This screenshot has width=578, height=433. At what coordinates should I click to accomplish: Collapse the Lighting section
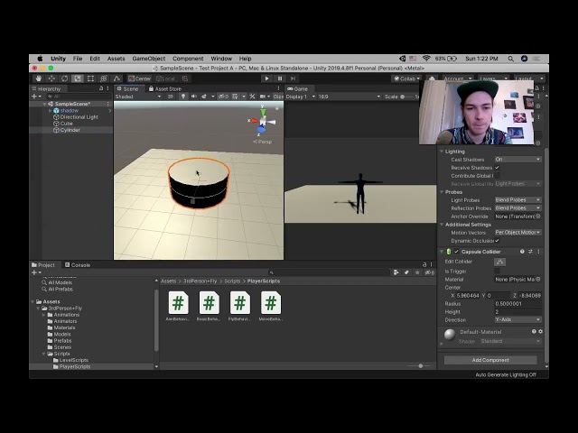pos(442,152)
